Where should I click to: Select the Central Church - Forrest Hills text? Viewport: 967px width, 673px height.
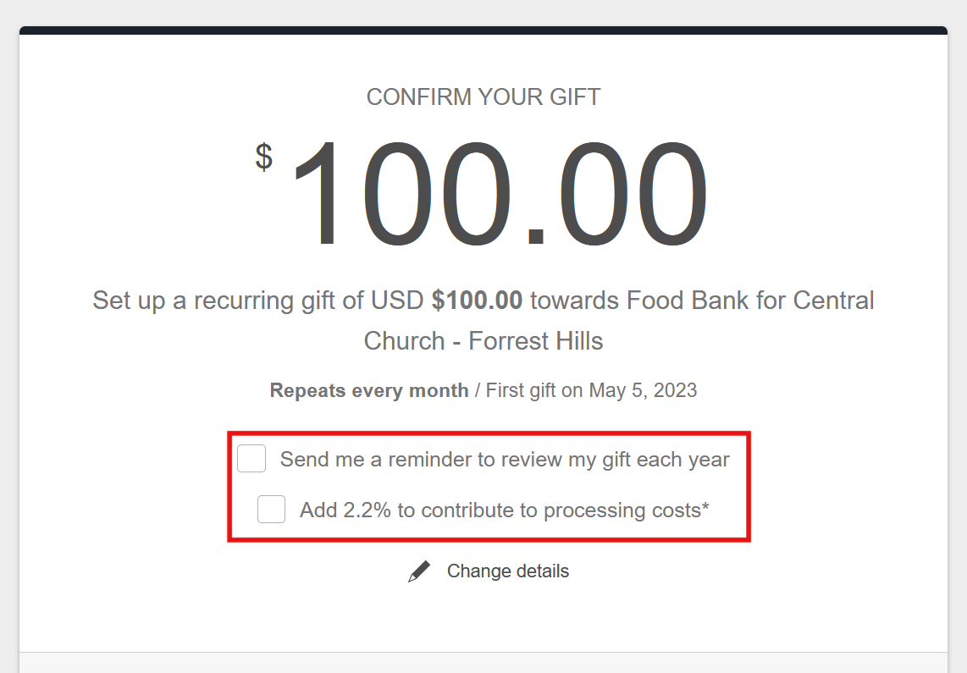click(x=483, y=339)
